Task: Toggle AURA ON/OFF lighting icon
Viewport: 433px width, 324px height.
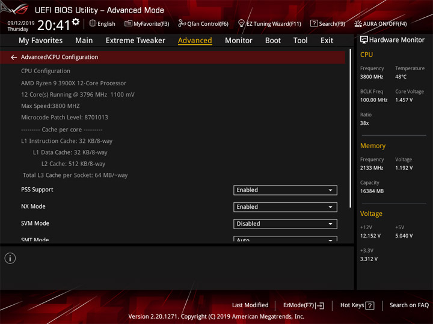Action: (x=358, y=23)
